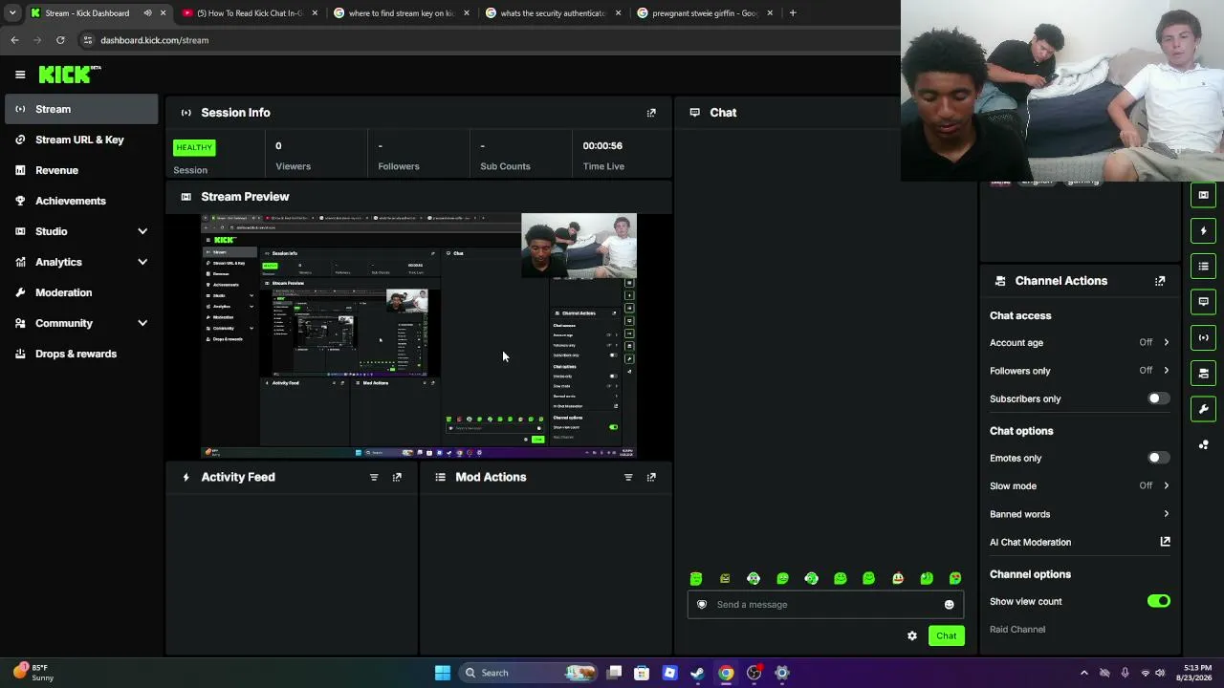1224x688 pixels.
Task: Toggle the list icon in right rail
Action: tap(1203, 266)
